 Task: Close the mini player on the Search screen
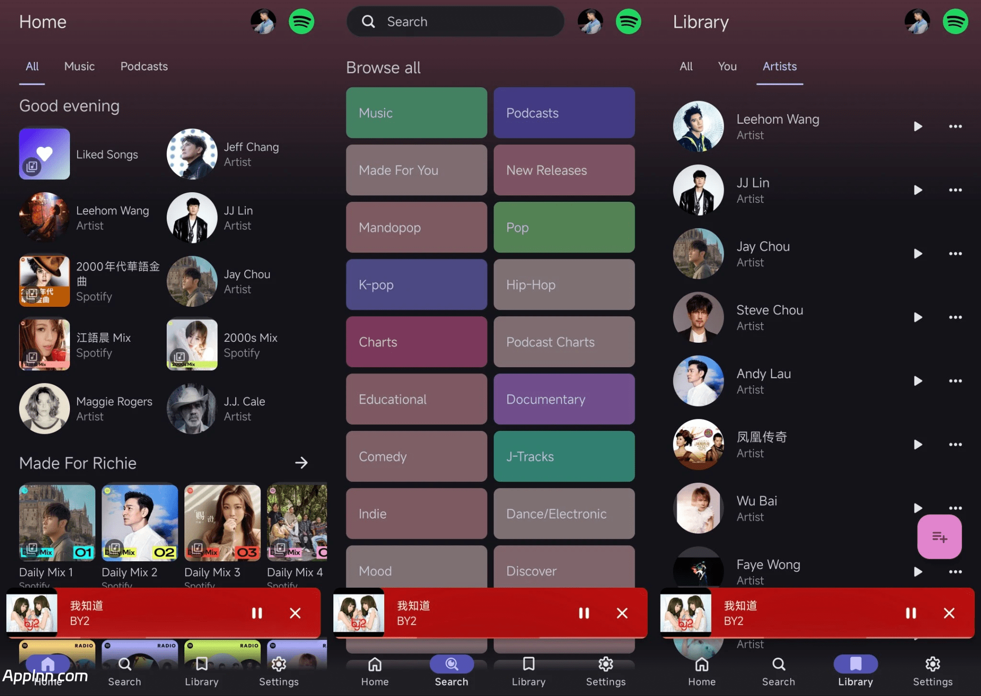point(622,613)
